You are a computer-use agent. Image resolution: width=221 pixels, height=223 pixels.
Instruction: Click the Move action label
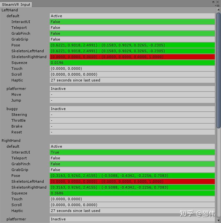coord(16,94)
